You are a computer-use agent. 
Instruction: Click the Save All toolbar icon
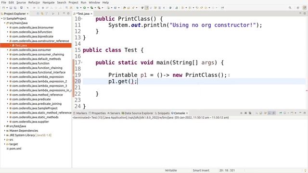(15, 8)
